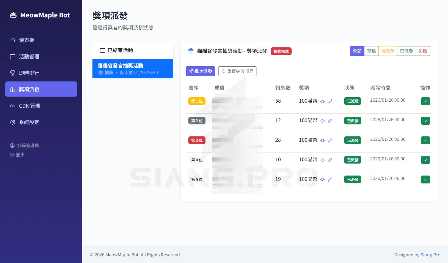Viewport: 448px width, 263px height.
Task: Select the 已結束活動 event 貓貓谷發言抽獎活動
Action: tap(133, 69)
